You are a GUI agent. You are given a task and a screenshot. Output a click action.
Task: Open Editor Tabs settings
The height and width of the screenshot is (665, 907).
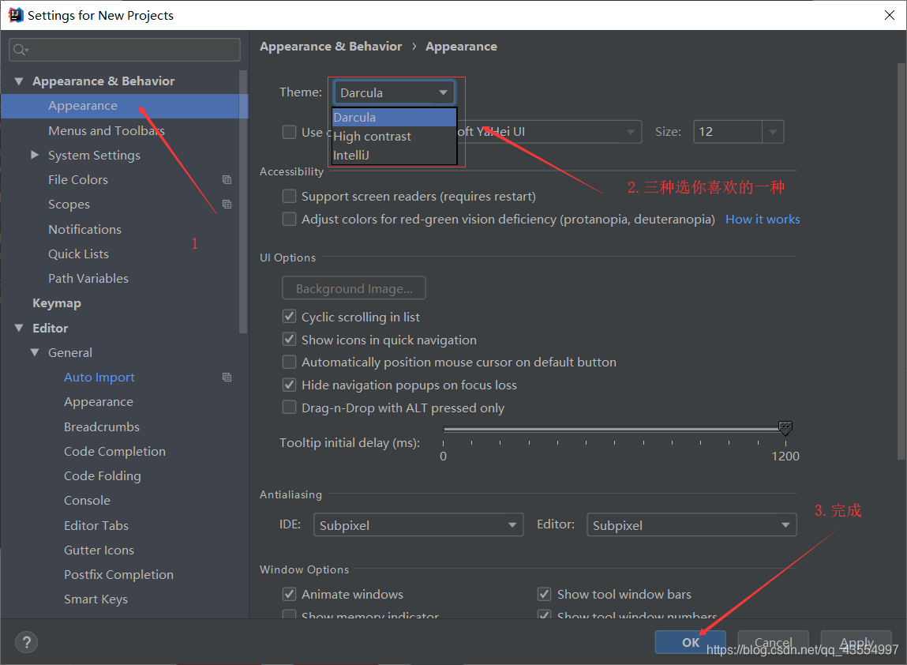click(96, 525)
